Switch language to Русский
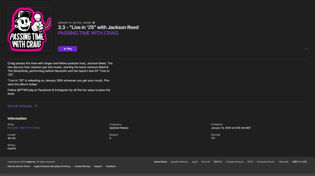 pyautogui.click(x=205, y=162)
